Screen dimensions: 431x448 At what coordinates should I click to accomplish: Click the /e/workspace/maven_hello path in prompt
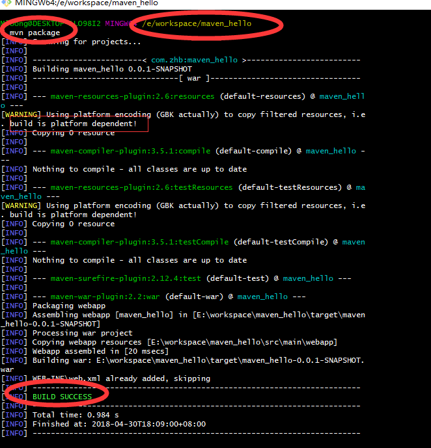196,23
